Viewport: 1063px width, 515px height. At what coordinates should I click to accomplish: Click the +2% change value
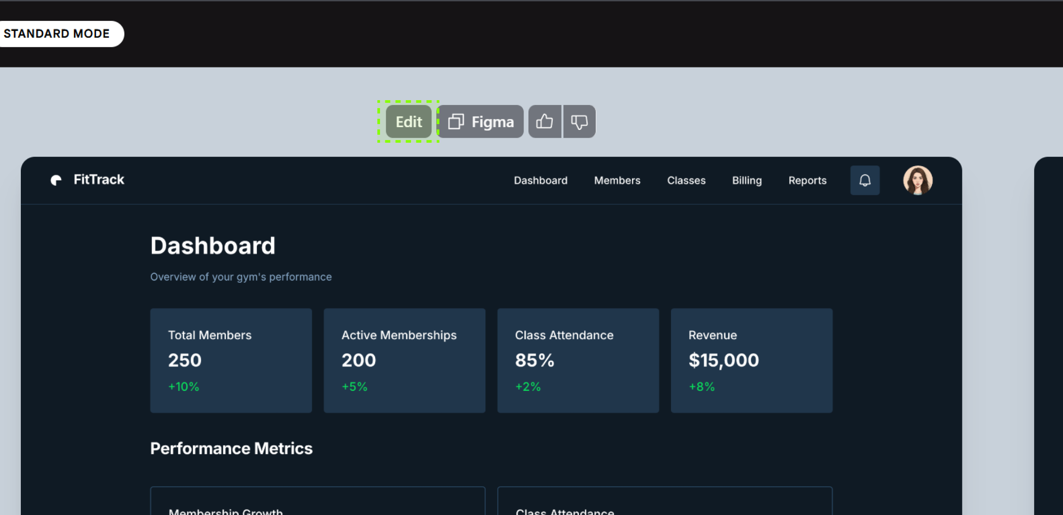tap(528, 386)
